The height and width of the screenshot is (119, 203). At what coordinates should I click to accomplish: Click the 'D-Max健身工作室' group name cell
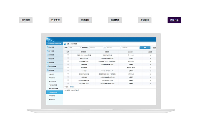(x=84, y=61)
